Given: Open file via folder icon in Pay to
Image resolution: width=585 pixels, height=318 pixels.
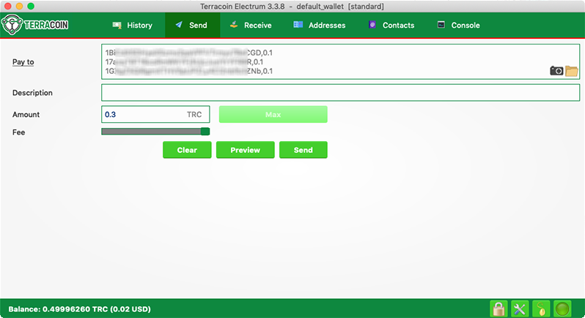Looking at the screenshot, I should [571, 71].
